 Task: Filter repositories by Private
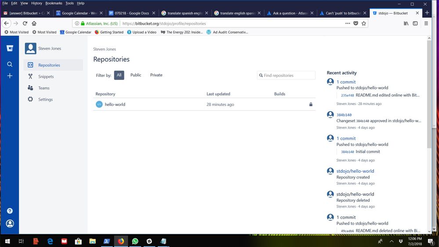coord(156,75)
